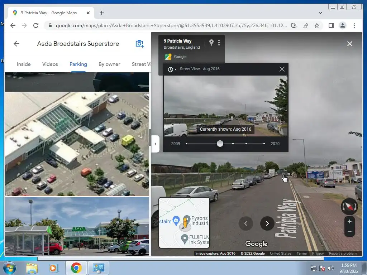This screenshot has height=275, width=367.
Task: Open the media player in taskbar
Action: point(53,268)
